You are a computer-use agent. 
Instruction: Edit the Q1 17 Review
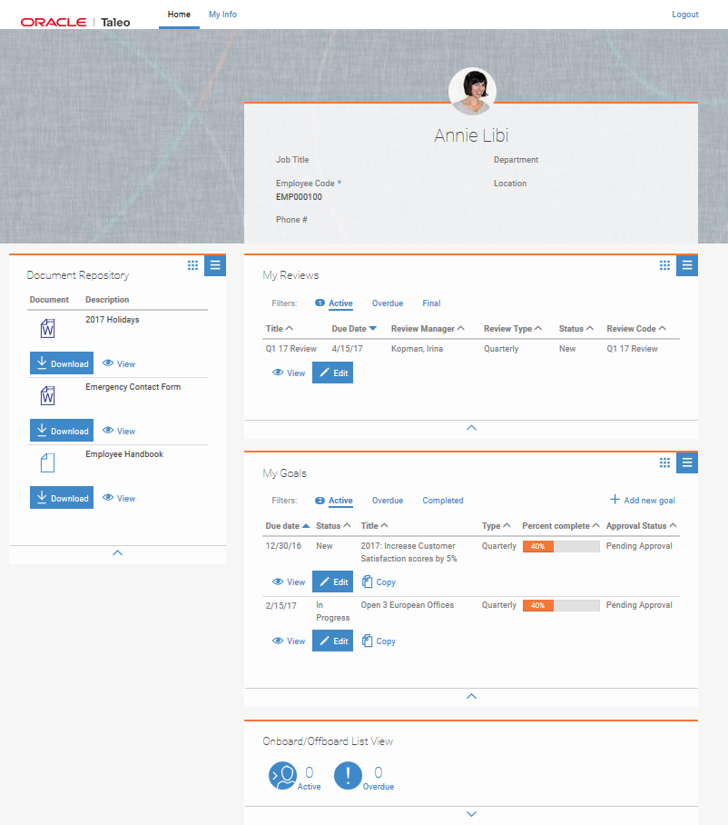click(333, 373)
